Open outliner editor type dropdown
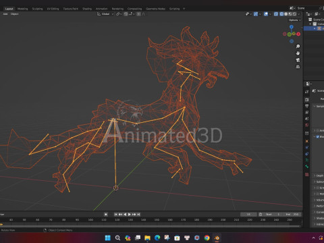 [x=309, y=14]
